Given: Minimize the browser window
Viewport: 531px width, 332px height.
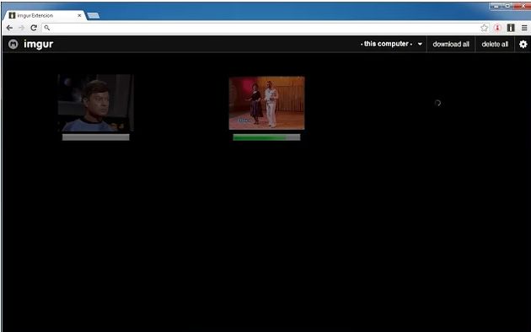Looking at the screenshot, I should tap(496, 6).
